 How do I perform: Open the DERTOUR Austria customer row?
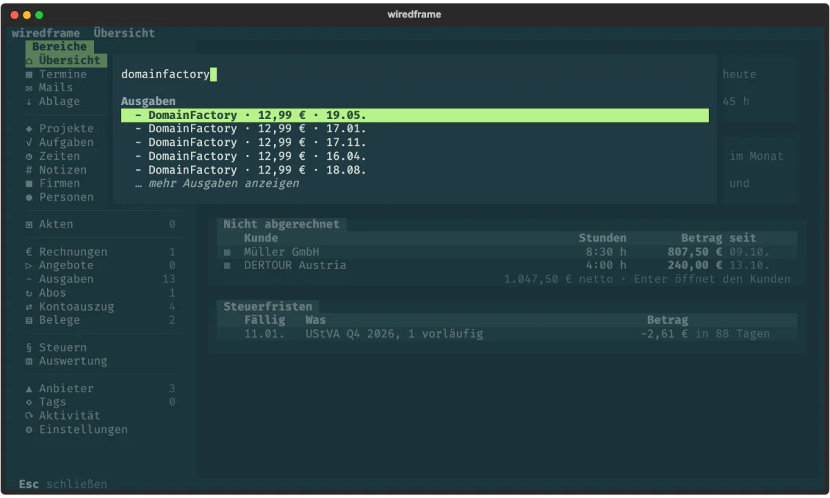point(507,266)
